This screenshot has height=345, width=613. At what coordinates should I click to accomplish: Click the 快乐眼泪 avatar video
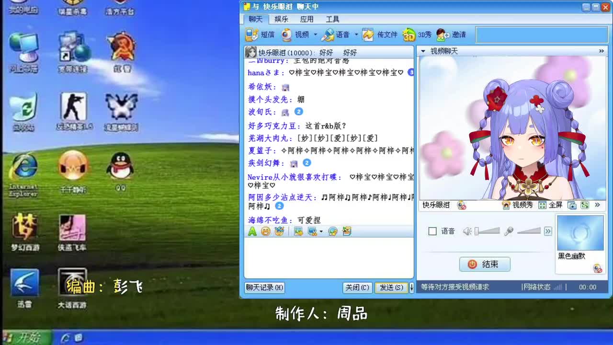coord(512,127)
